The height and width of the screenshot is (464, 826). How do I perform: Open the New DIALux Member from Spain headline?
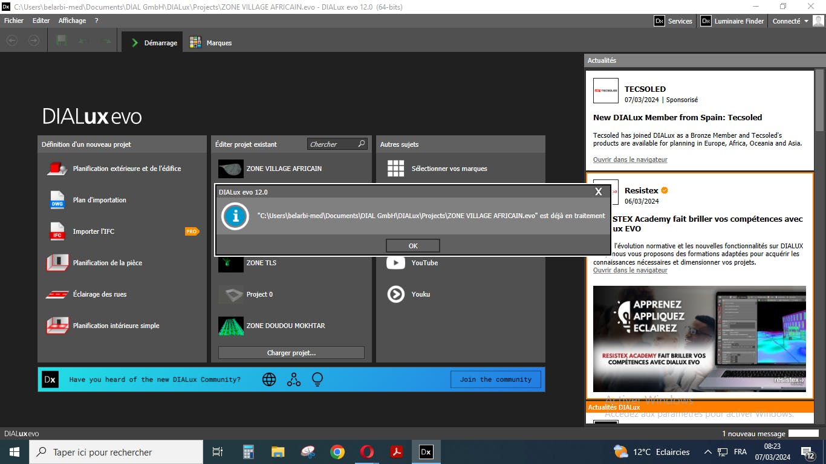click(677, 117)
